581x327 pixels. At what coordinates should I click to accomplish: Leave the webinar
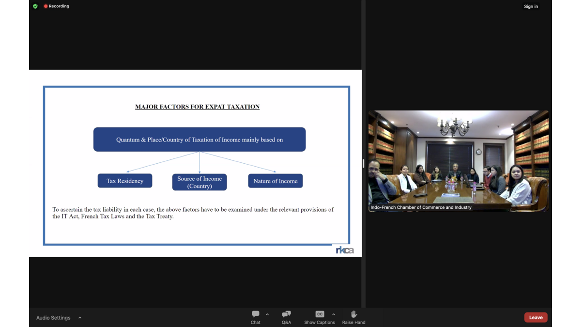point(535,317)
